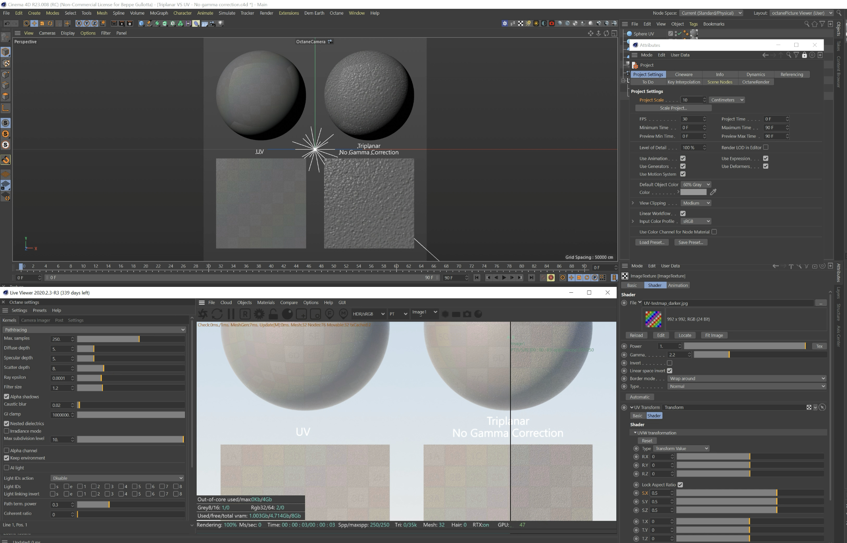Toggle the Live Viewer lock resolution padlock
Screen dimensions: 847x543
(x=273, y=314)
